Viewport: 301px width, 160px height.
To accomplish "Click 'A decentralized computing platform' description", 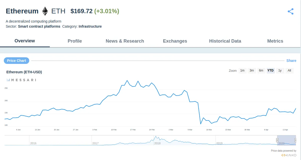I will [x=33, y=21].
